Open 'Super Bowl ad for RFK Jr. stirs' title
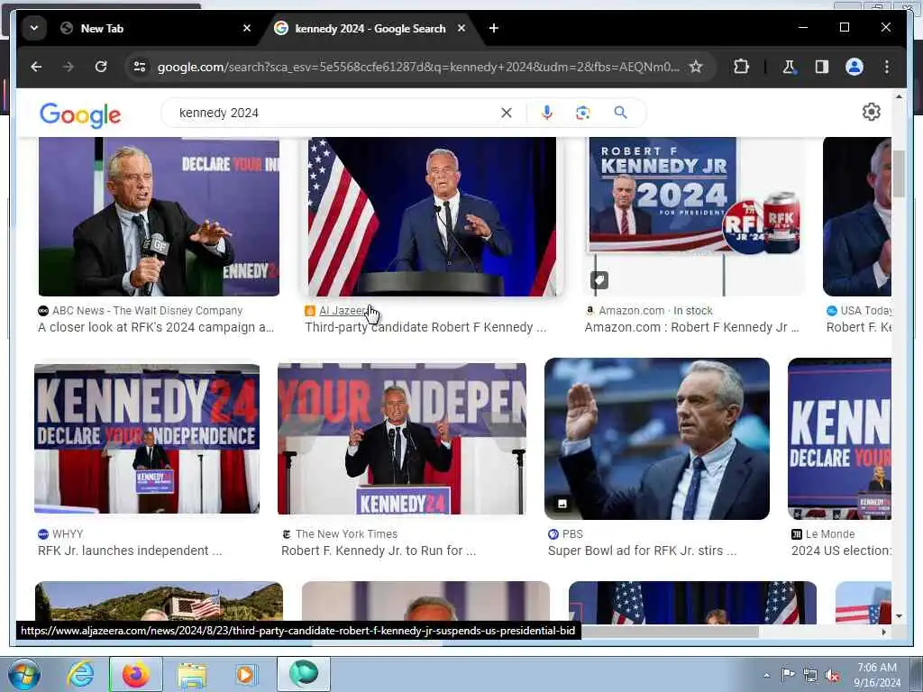 pyautogui.click(x=642, y=551)
